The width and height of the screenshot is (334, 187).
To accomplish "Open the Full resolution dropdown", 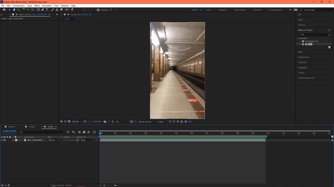I will pyautogui.click(x=122, y=122).
